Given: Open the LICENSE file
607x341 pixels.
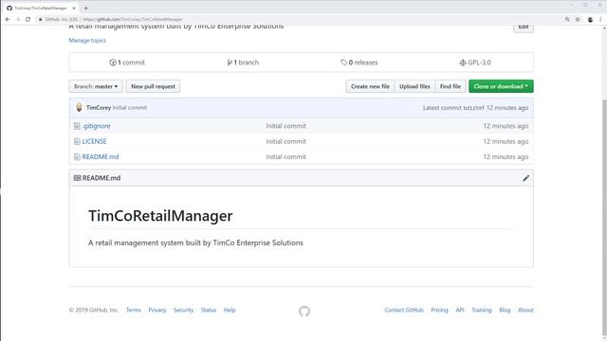Looking at the screenshot, I should pyautogui.click(x=94, y=141).
